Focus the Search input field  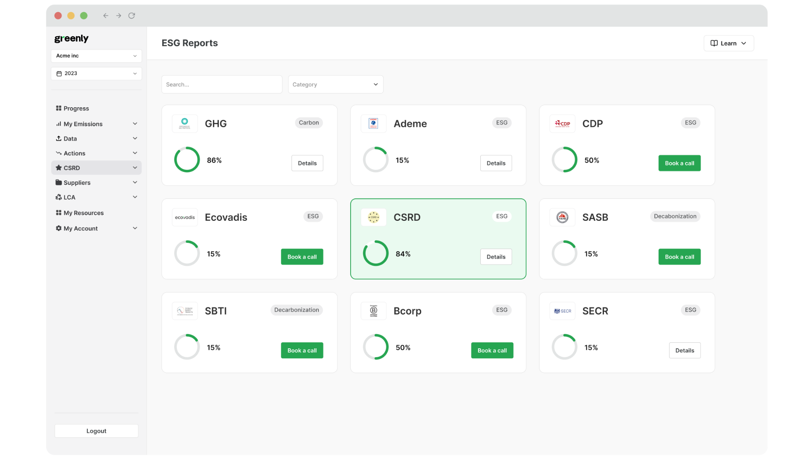[x=222, y=84]
